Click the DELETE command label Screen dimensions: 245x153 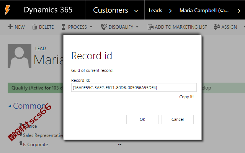[46, 27]
